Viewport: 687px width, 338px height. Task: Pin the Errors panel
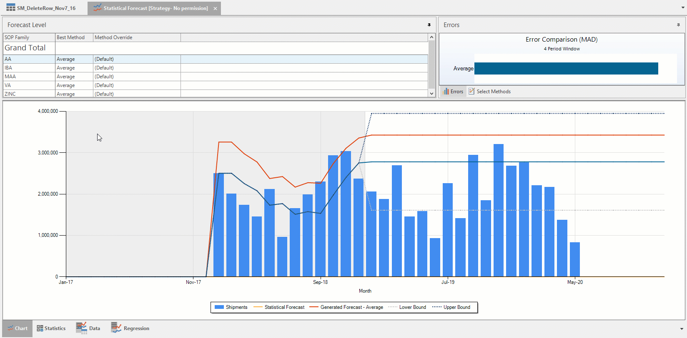pos(678,25)
